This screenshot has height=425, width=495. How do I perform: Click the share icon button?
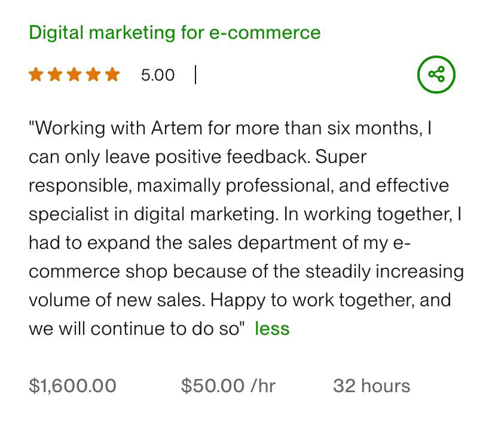pos(436,75)
